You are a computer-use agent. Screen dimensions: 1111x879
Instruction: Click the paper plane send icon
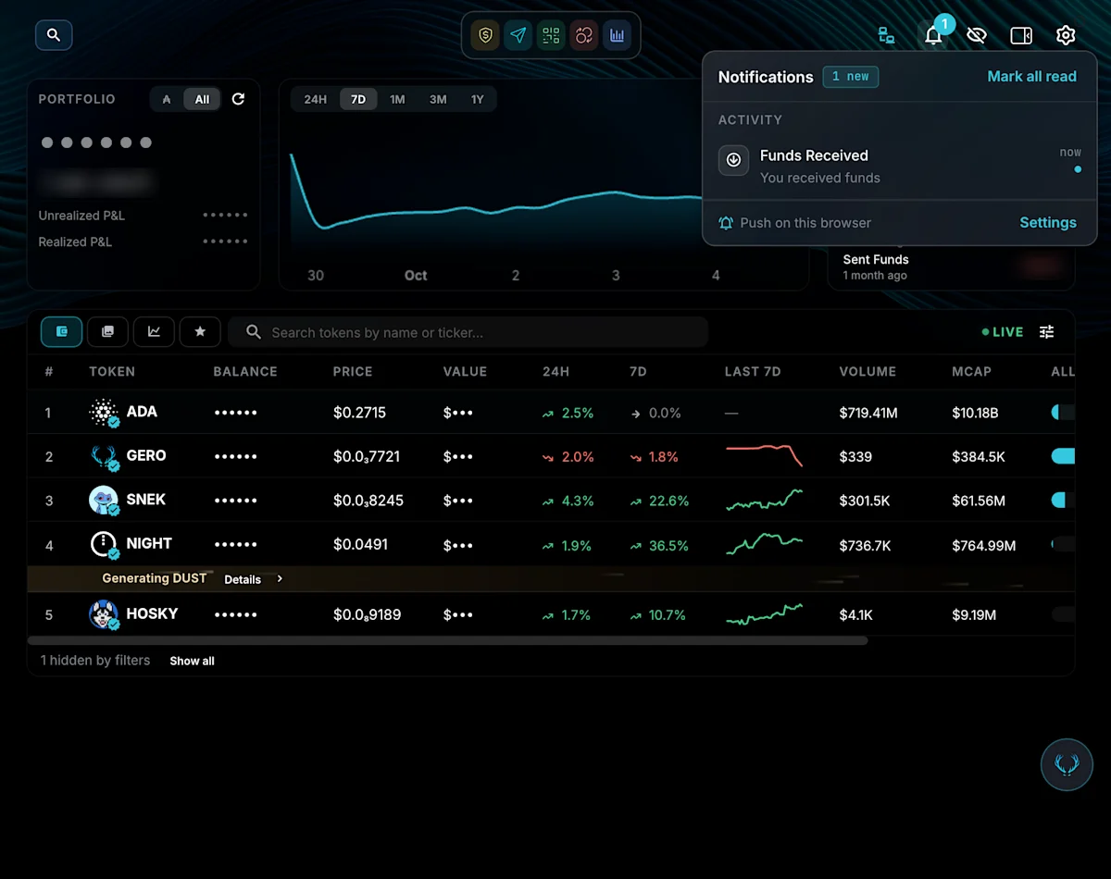coord(518,36)
